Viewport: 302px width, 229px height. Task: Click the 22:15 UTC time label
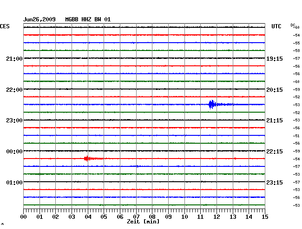click(x=275, y=152)
